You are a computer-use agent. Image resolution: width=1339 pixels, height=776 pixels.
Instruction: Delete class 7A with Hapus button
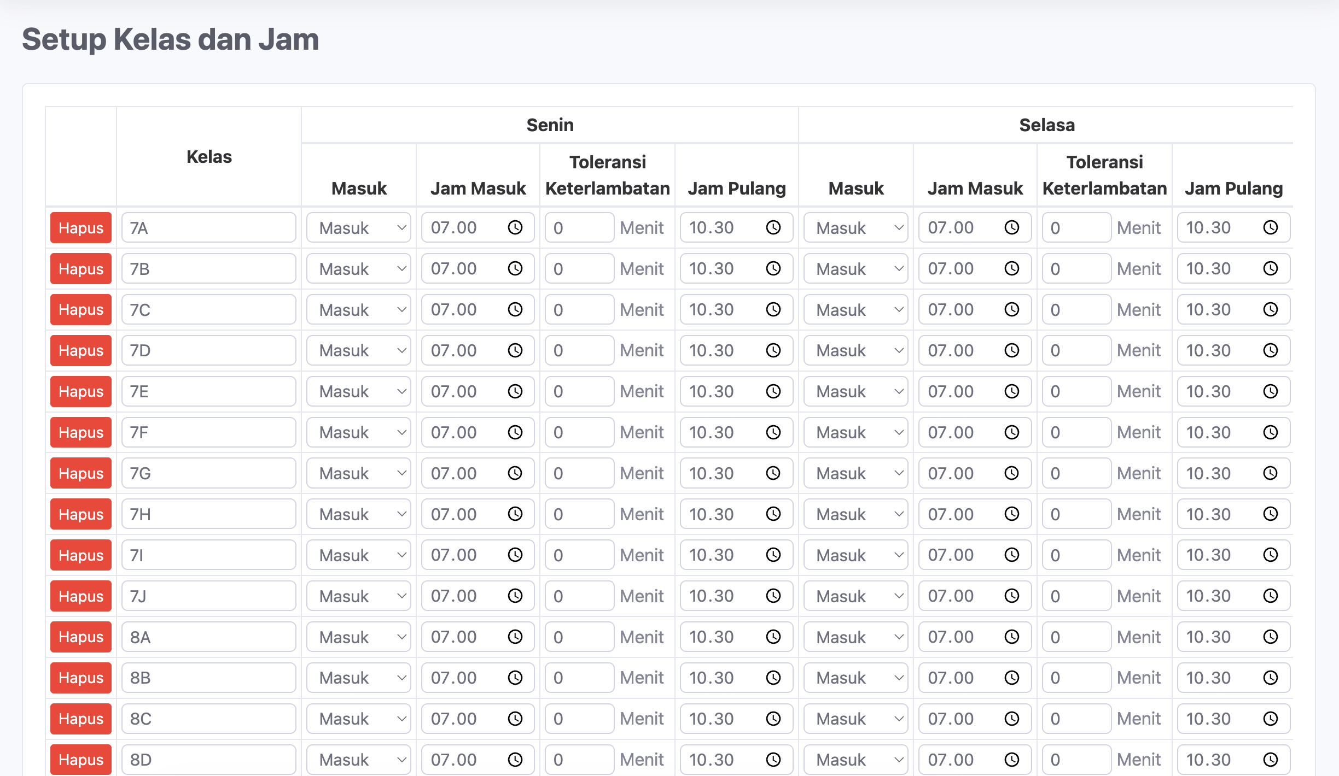[81, 227]
